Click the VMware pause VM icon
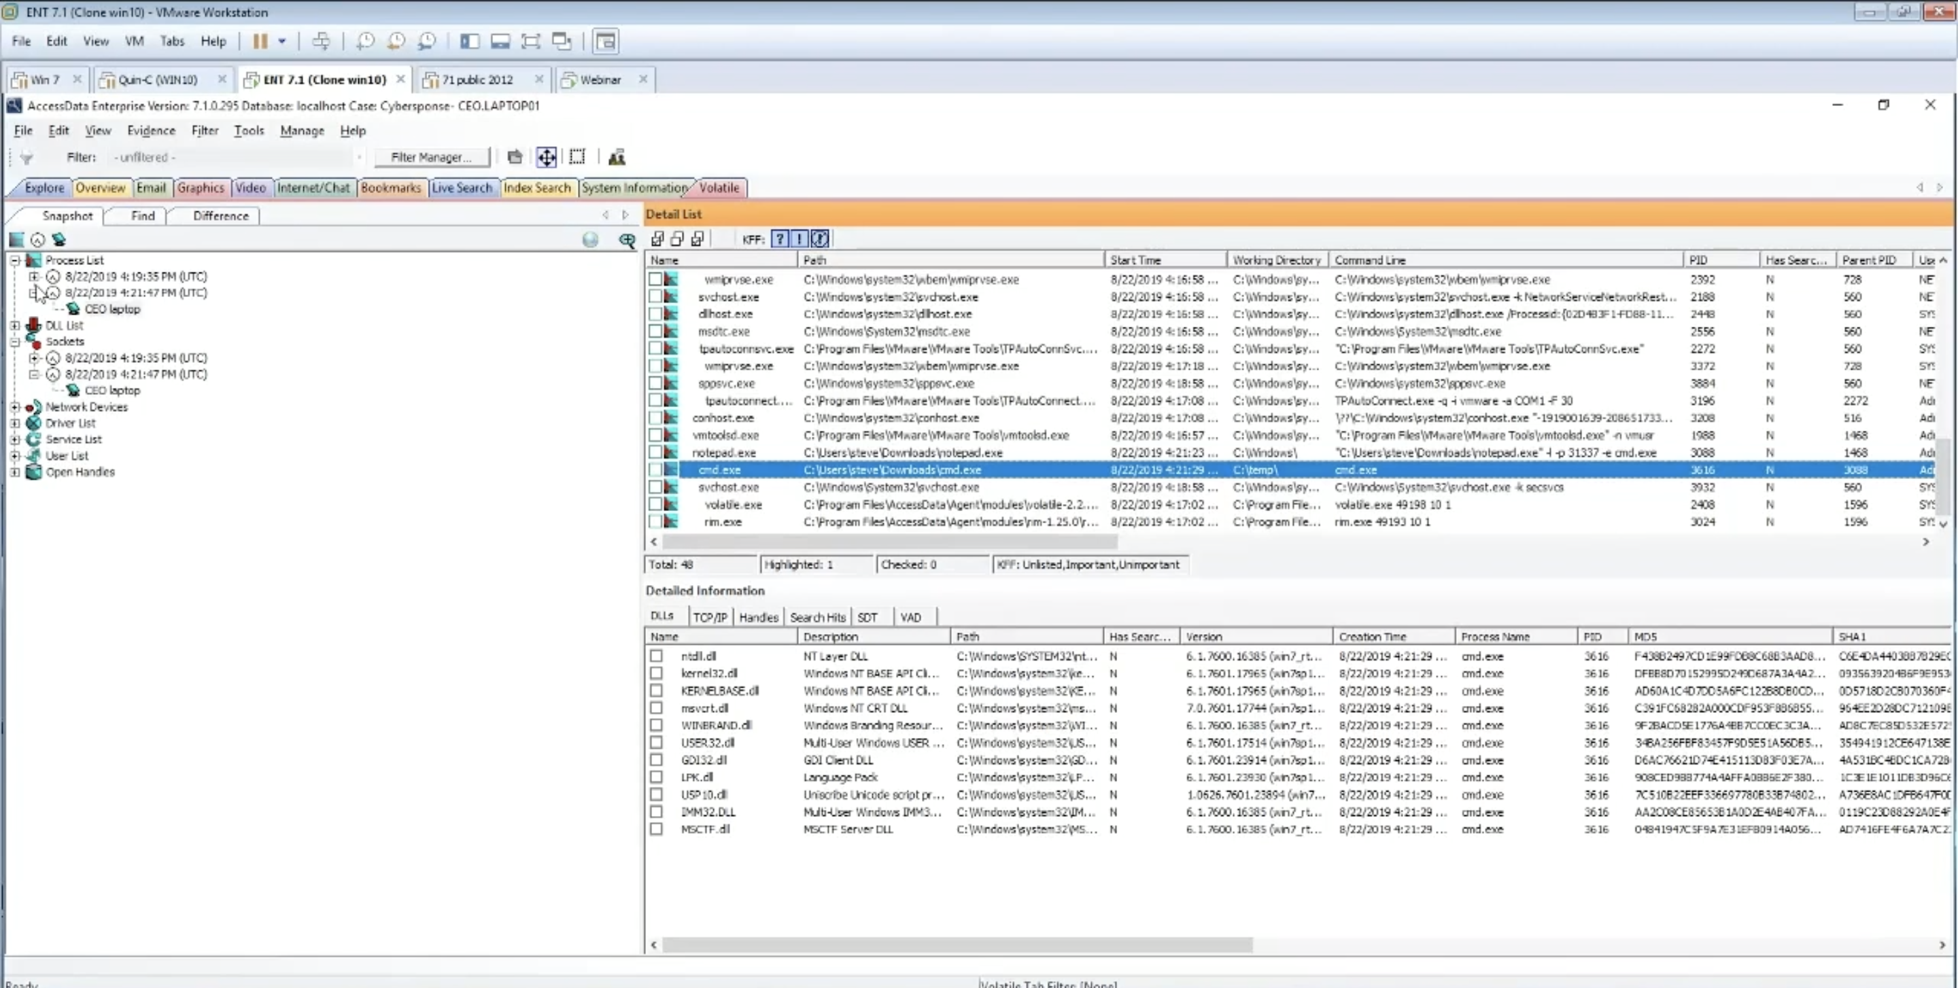Image resolution: width=1958 pixels, height=988 pixels. pos(260,41)
